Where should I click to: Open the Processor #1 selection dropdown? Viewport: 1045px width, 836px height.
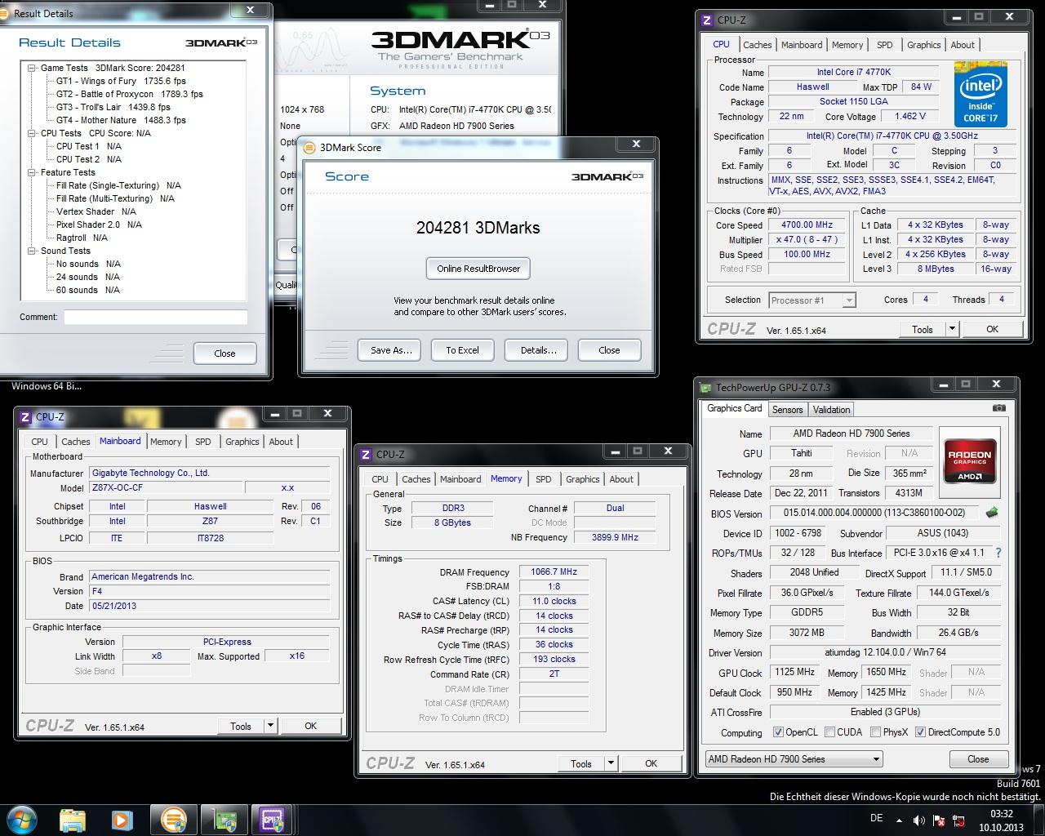tap(812, 300)
